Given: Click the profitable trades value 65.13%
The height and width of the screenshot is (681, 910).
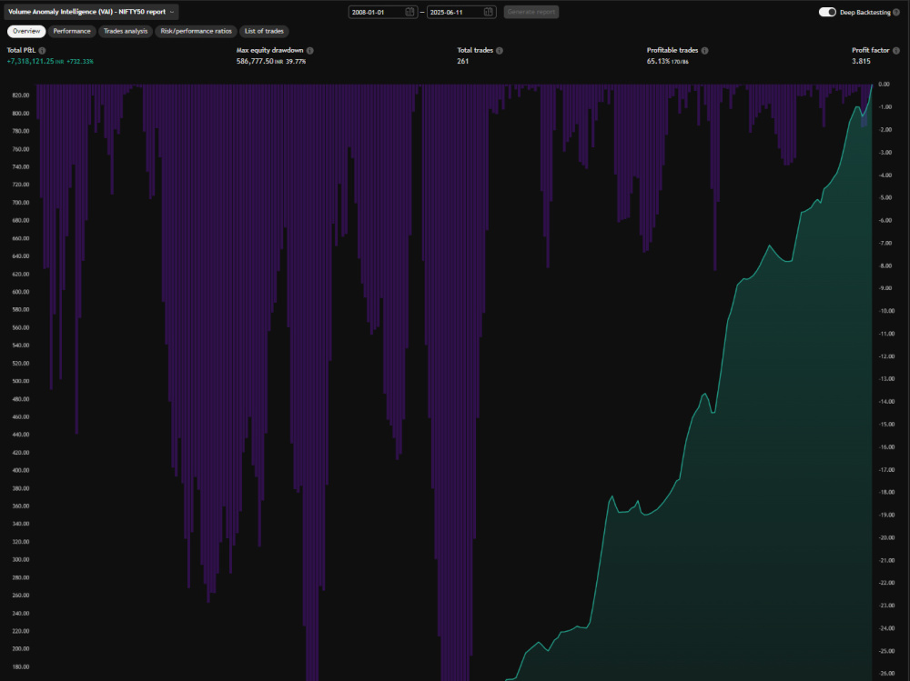Looking at the screenshot, I should 658,62.
